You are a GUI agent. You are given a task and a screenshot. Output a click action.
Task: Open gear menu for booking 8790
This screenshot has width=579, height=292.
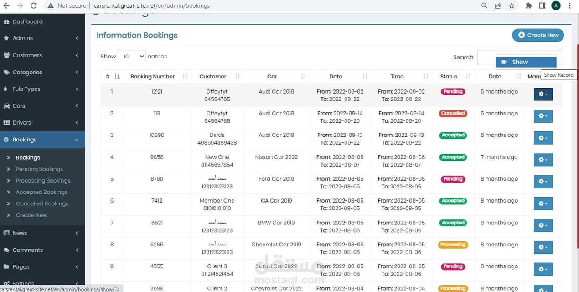tap(543, 182)
